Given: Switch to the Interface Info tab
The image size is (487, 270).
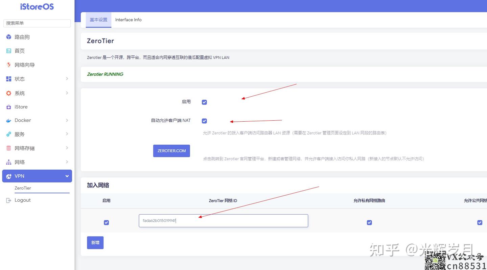Looking at the screenshot, I should pyautogui.click(x=129, y=20).
